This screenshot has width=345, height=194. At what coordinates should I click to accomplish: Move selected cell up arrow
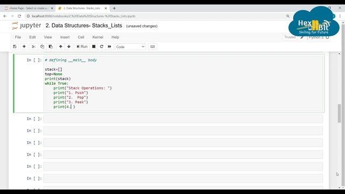coord(60,47)
